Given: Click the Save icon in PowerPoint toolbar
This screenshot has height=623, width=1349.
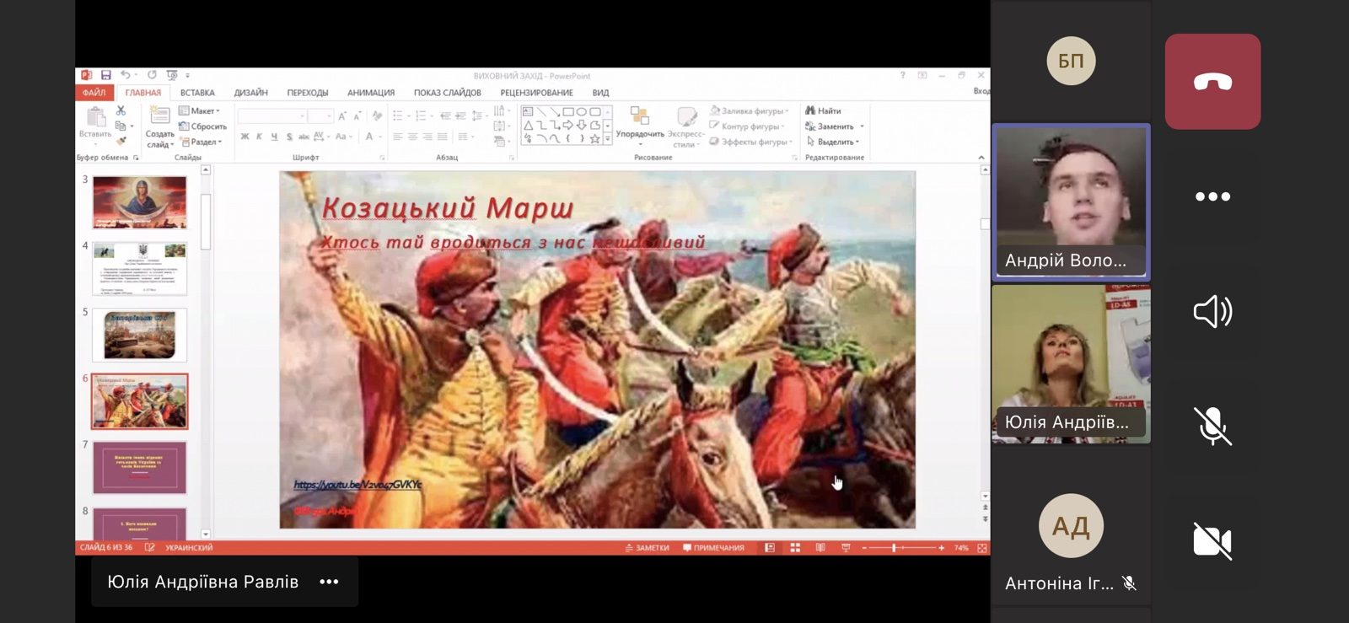Looking at the screenshot, I should coord(106,76).
